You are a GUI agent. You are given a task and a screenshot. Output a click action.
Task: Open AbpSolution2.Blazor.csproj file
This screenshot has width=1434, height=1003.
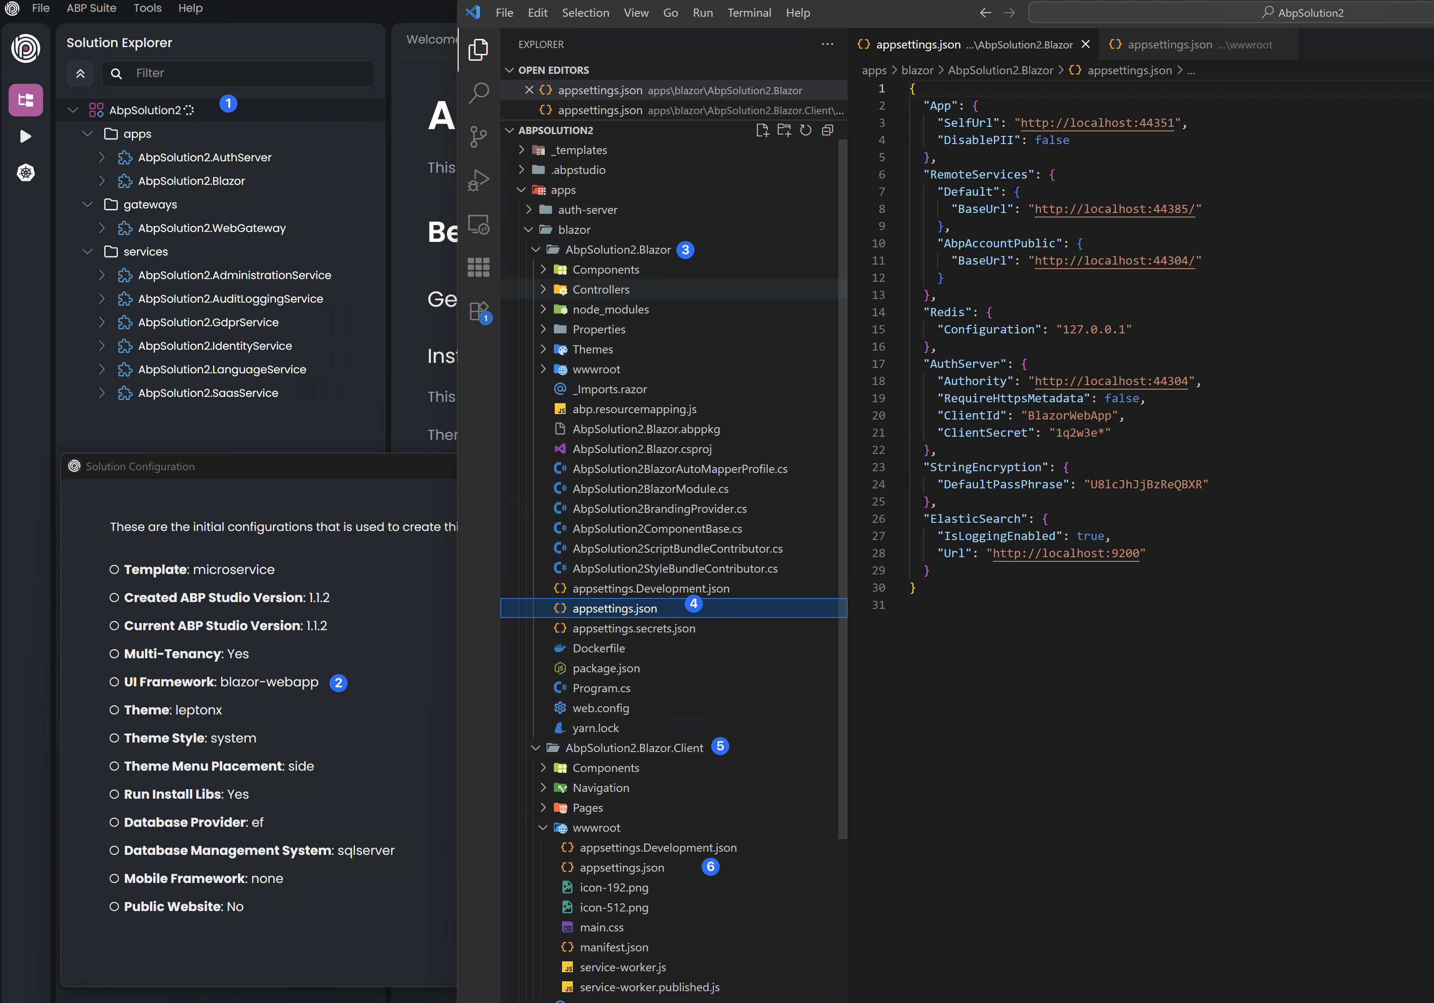click(642, 449)
